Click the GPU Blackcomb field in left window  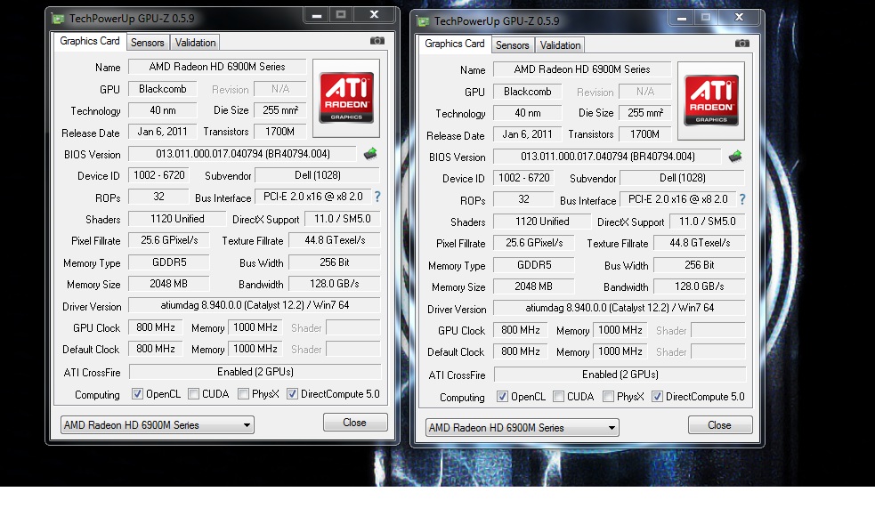coord(162,89)
